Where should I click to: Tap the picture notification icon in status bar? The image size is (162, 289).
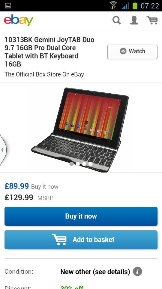(x=8, y=6)
